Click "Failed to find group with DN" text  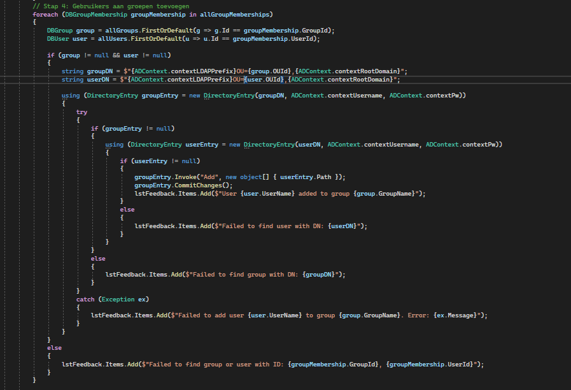246,275
